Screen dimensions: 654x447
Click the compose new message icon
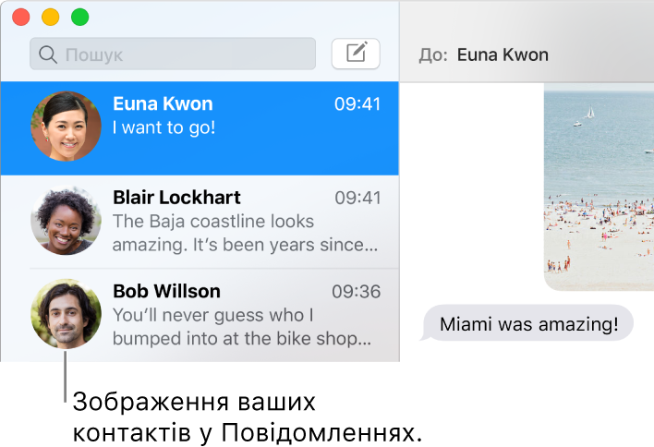pos(356,54)
